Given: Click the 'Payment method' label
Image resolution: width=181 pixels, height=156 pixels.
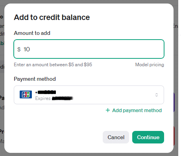Looking at the screenshot, I should coord(35,79).
